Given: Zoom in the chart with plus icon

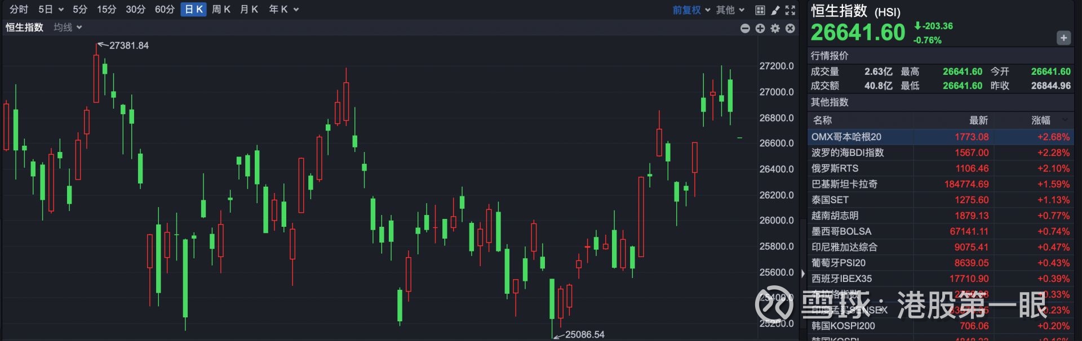Looking at the screenshot, I should [760, 28].
